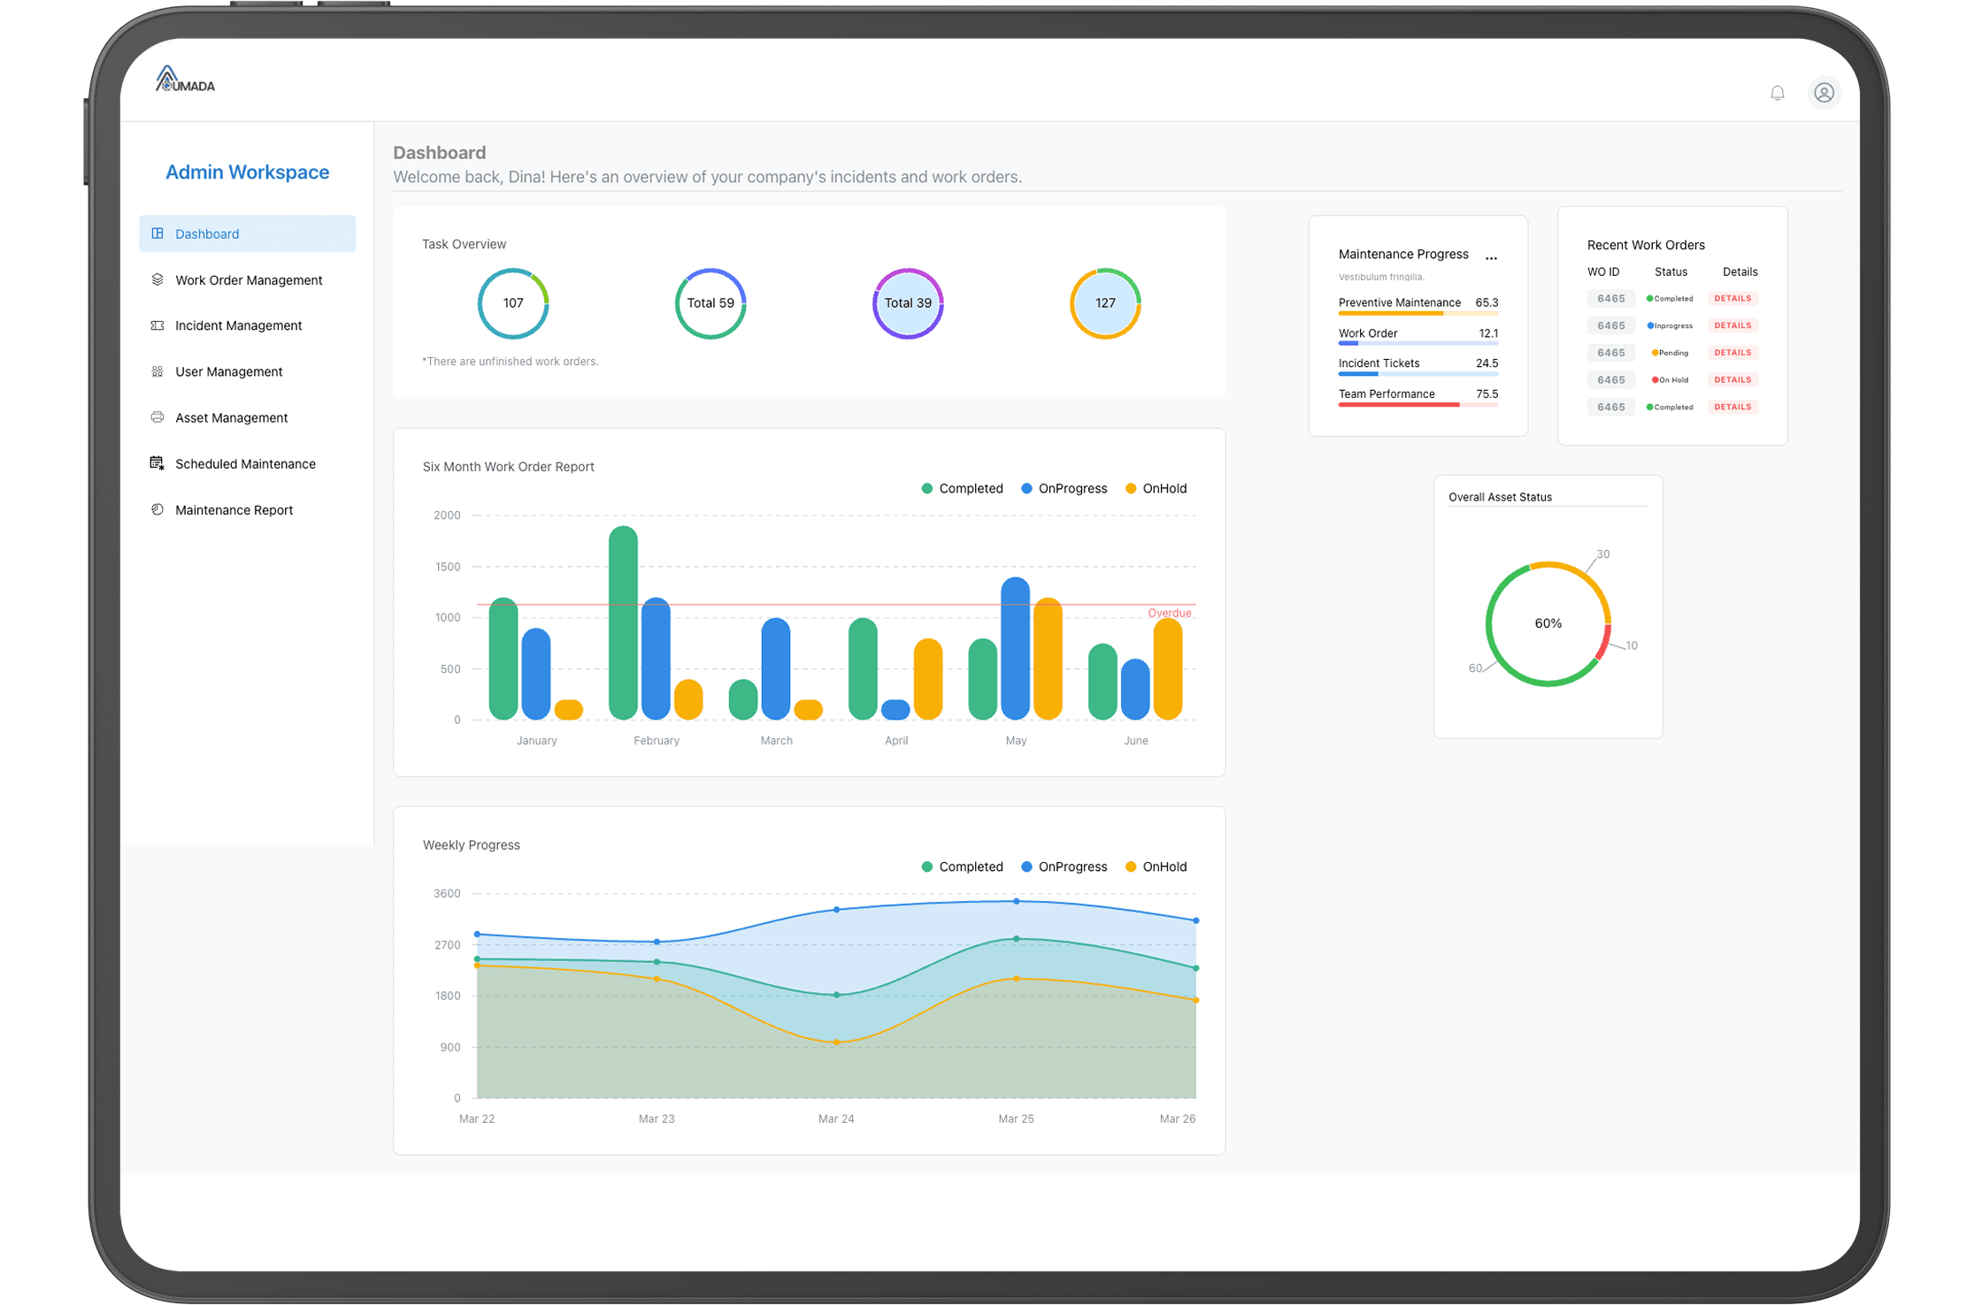The width and height of the screenshot is (1974, 1305).
Task: Toggle OnHold legend in Weekly Progress chart
Action: click(1156, 866)
